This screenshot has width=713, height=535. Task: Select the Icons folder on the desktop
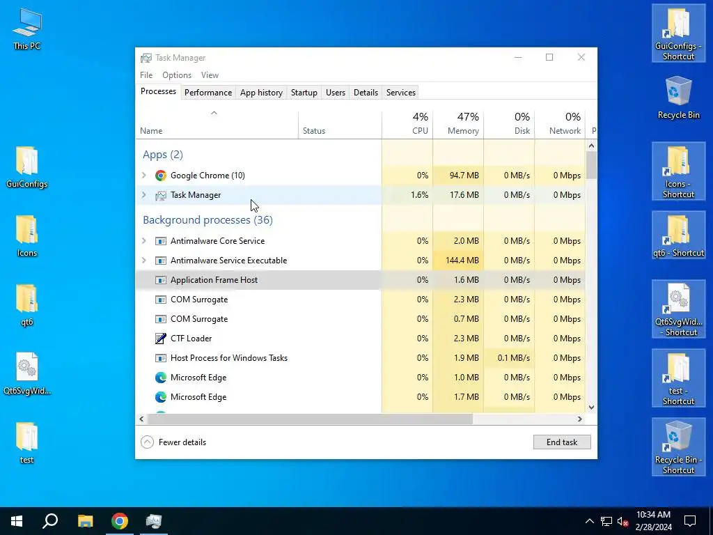(27, 236)
